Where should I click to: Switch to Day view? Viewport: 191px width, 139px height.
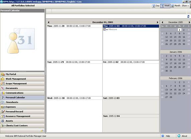156,6
